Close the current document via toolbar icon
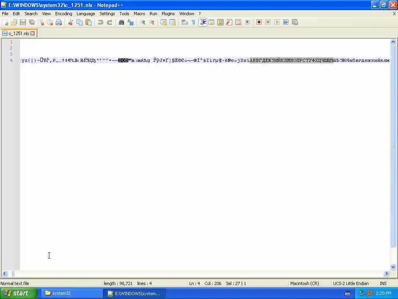This screenshot has width=398, height=299. [41, 22]
